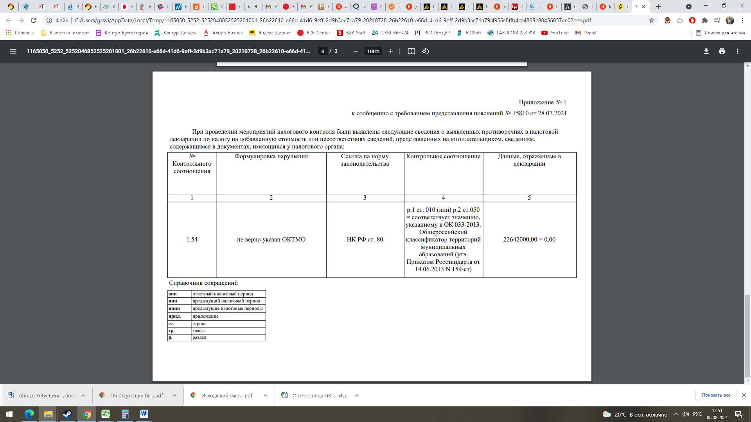This screenshot has height=422, width=751.
Task: Open Альфа-Бизнес bookmark
Action: coord(223,33)
